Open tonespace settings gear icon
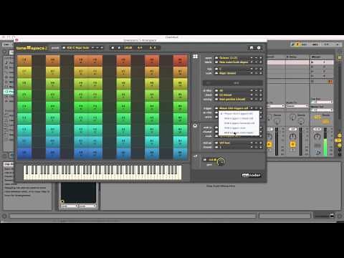 (259, 48)
